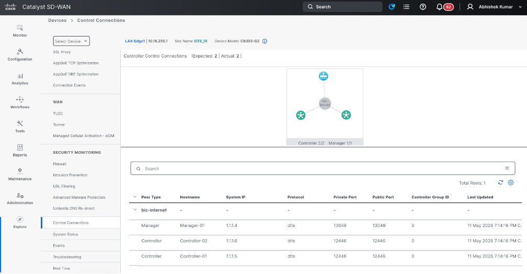Open TLOC under WAN
The image size is (527, 274).
coord(58,113)
